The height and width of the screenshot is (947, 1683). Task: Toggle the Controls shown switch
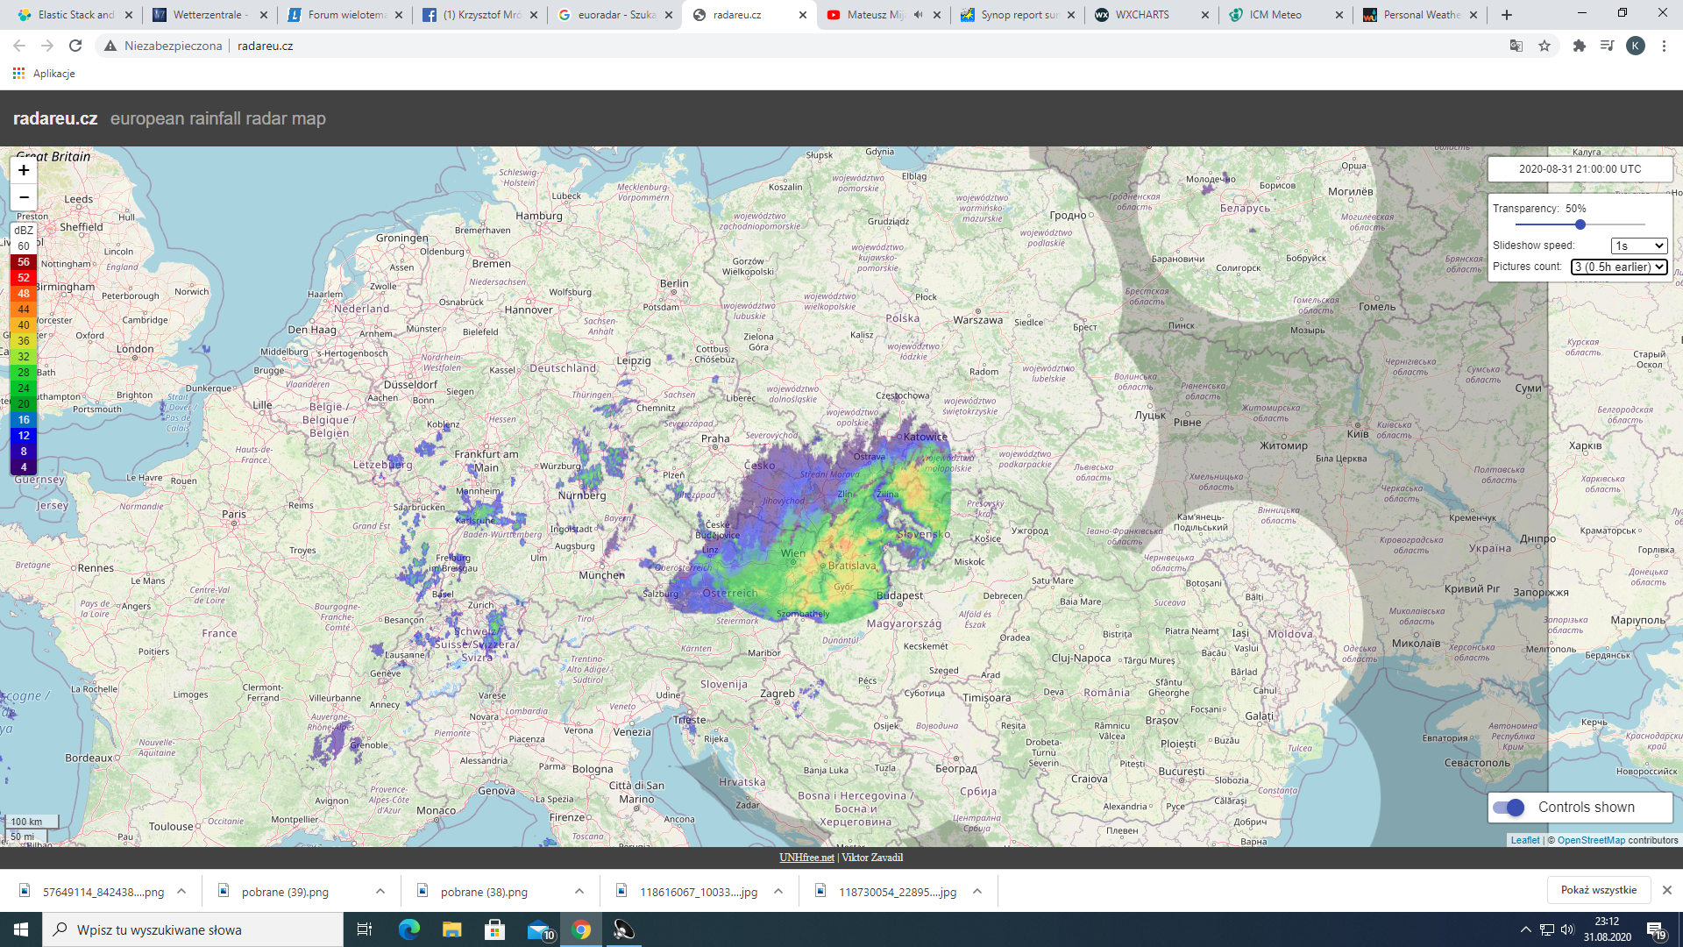coord(1509,808)
